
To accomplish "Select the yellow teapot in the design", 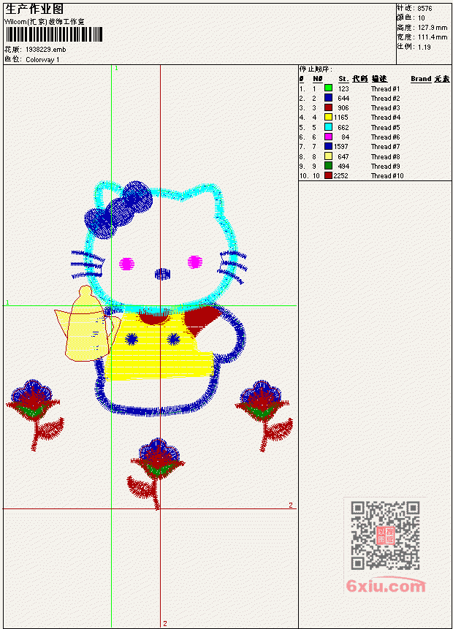I will (x=87, y=324).
